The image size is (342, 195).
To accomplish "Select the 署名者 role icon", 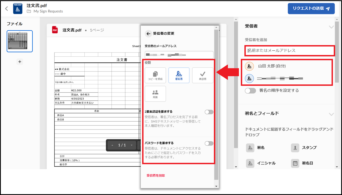I will 179,75.
